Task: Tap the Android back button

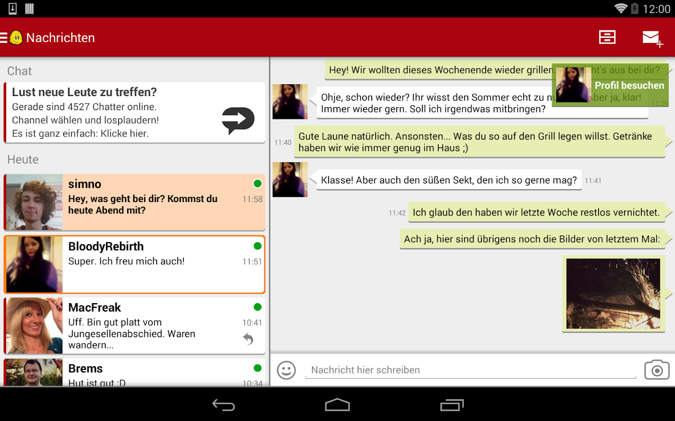Action: coord(224,405)
